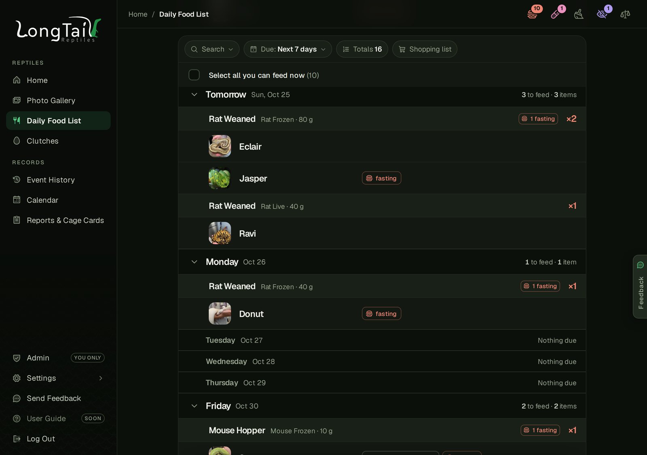Viewport: 647px width, 455px height.
Task: Open the syringe/medication alert icon
Action: point(556,14)
